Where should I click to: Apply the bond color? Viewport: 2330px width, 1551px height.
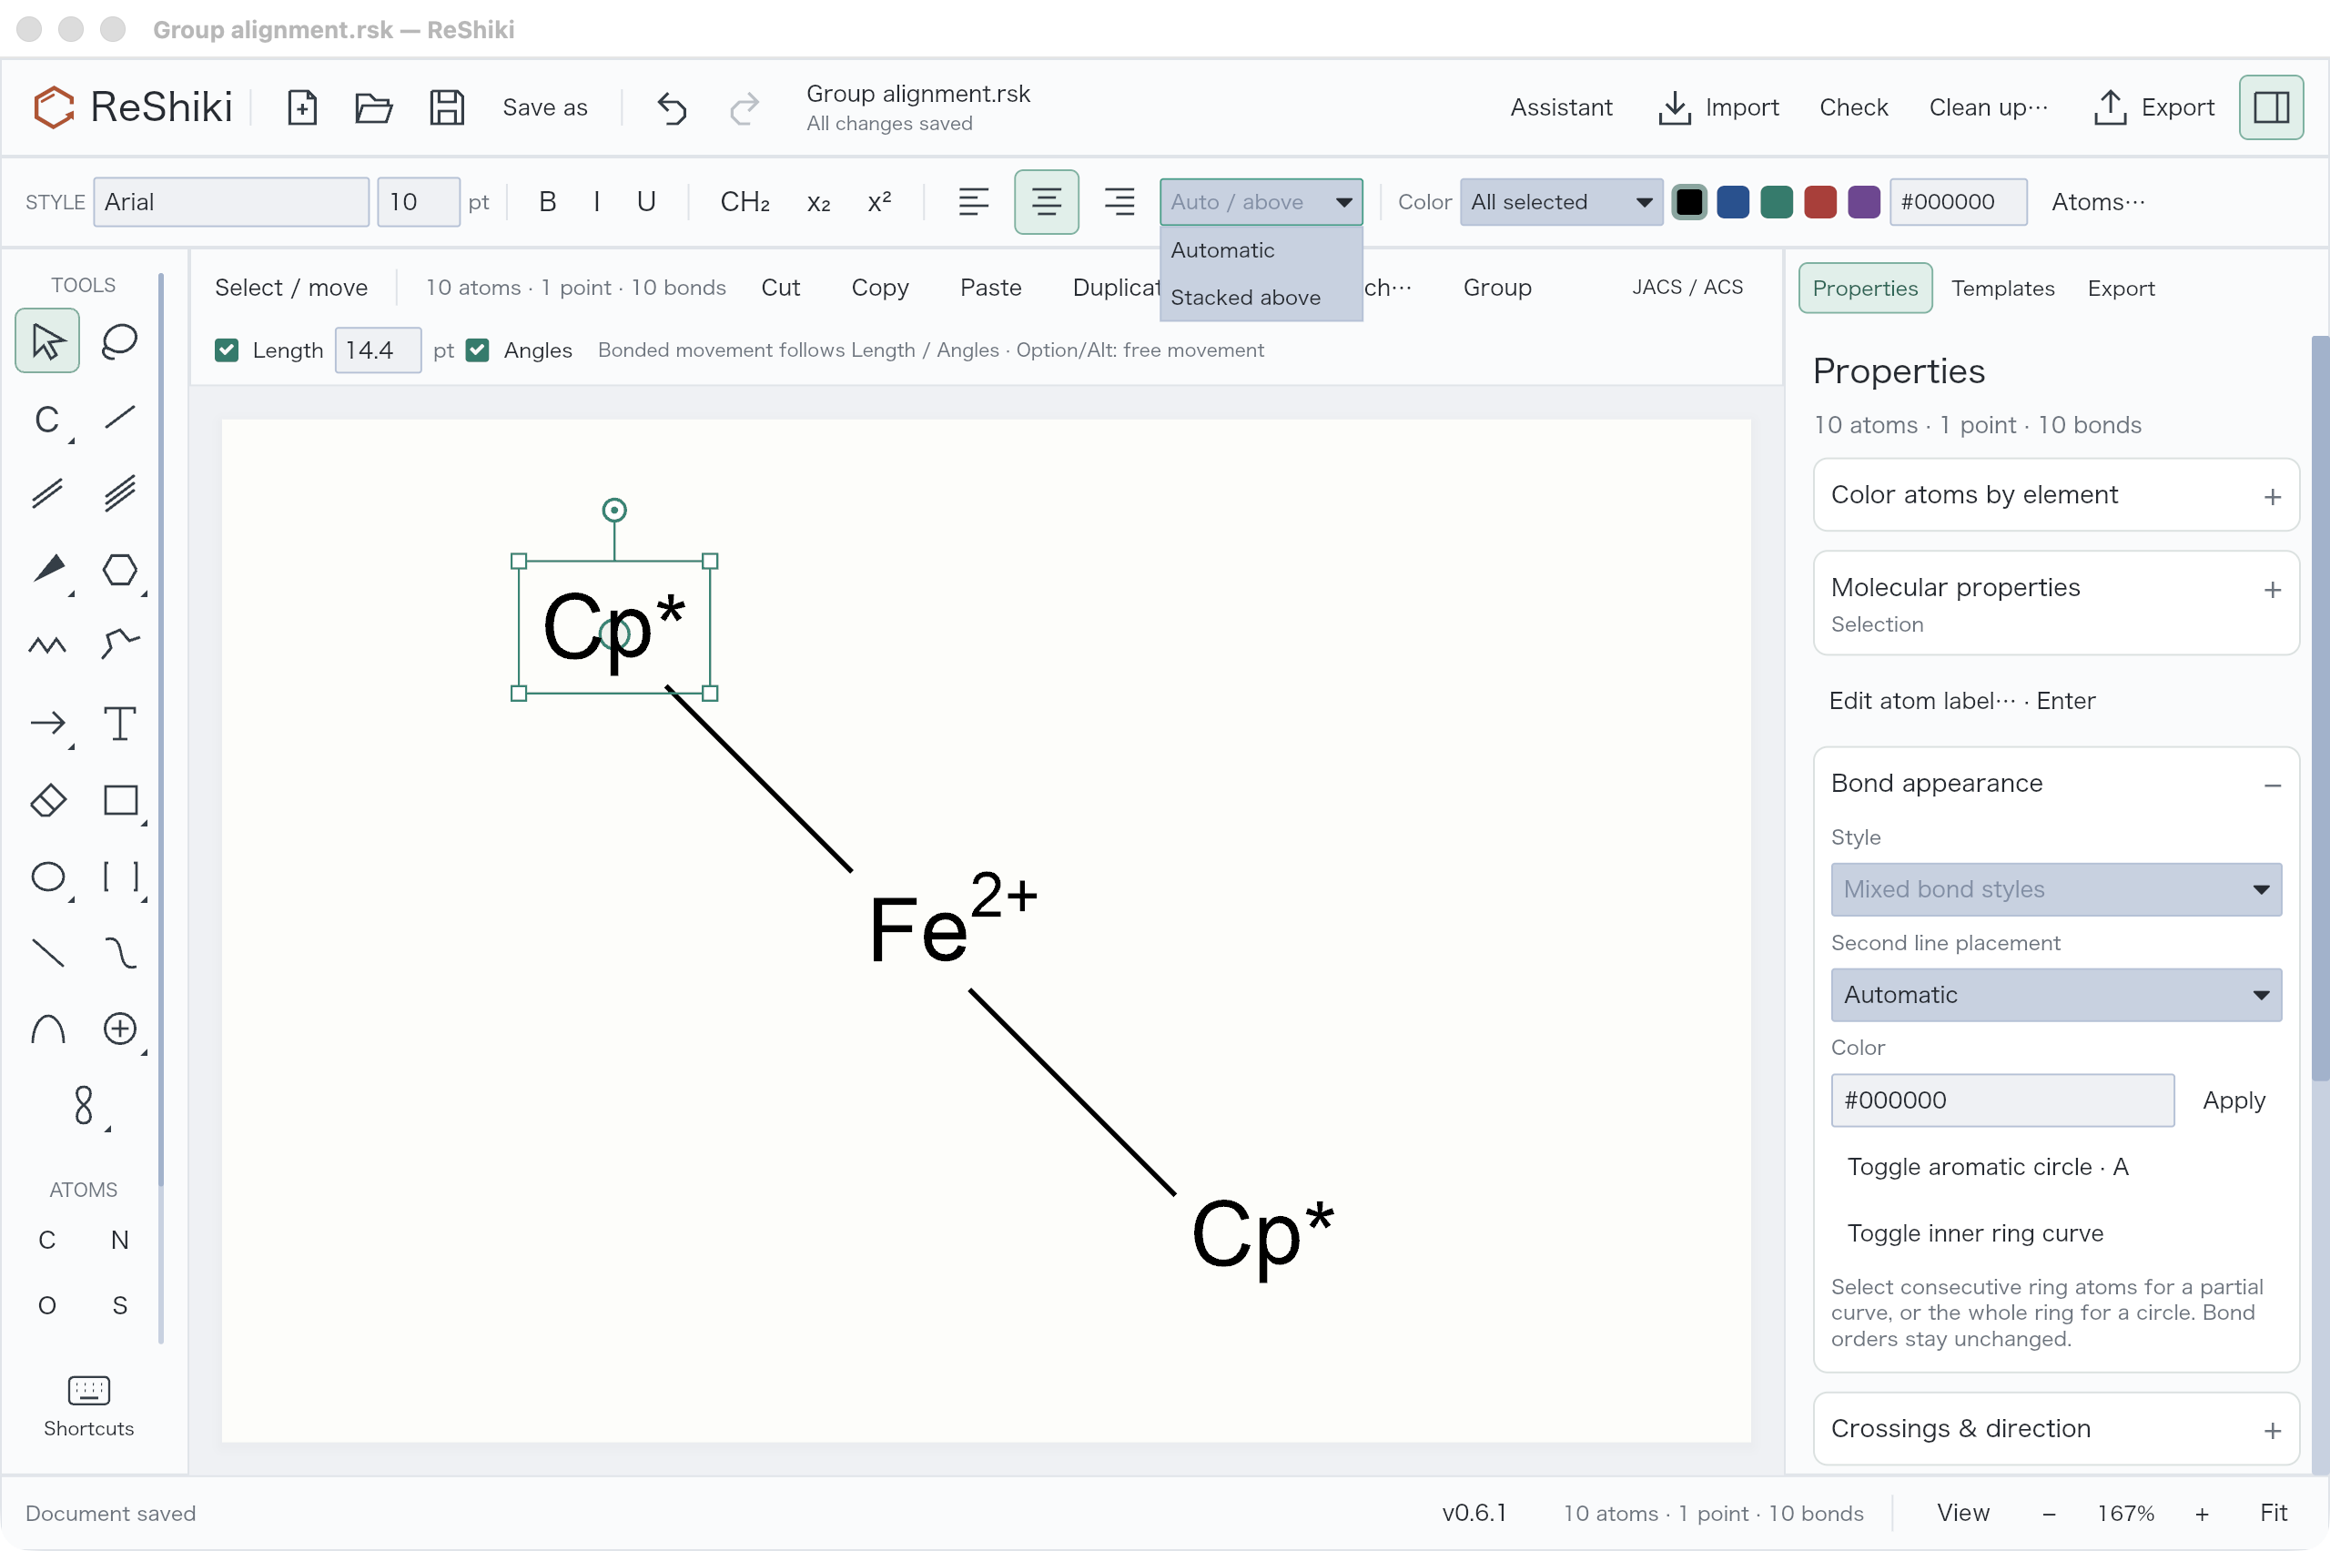pos(2234,1100)
